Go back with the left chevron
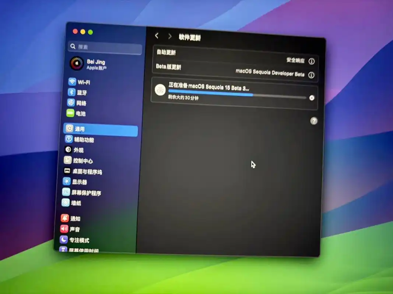Image resolution: width=393 pixels, height=294 pixels. pyautogui.click(x=157, y=36)
